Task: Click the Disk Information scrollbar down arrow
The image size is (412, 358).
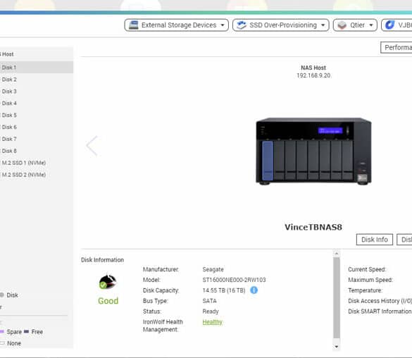Action: [x=337, y=347]
